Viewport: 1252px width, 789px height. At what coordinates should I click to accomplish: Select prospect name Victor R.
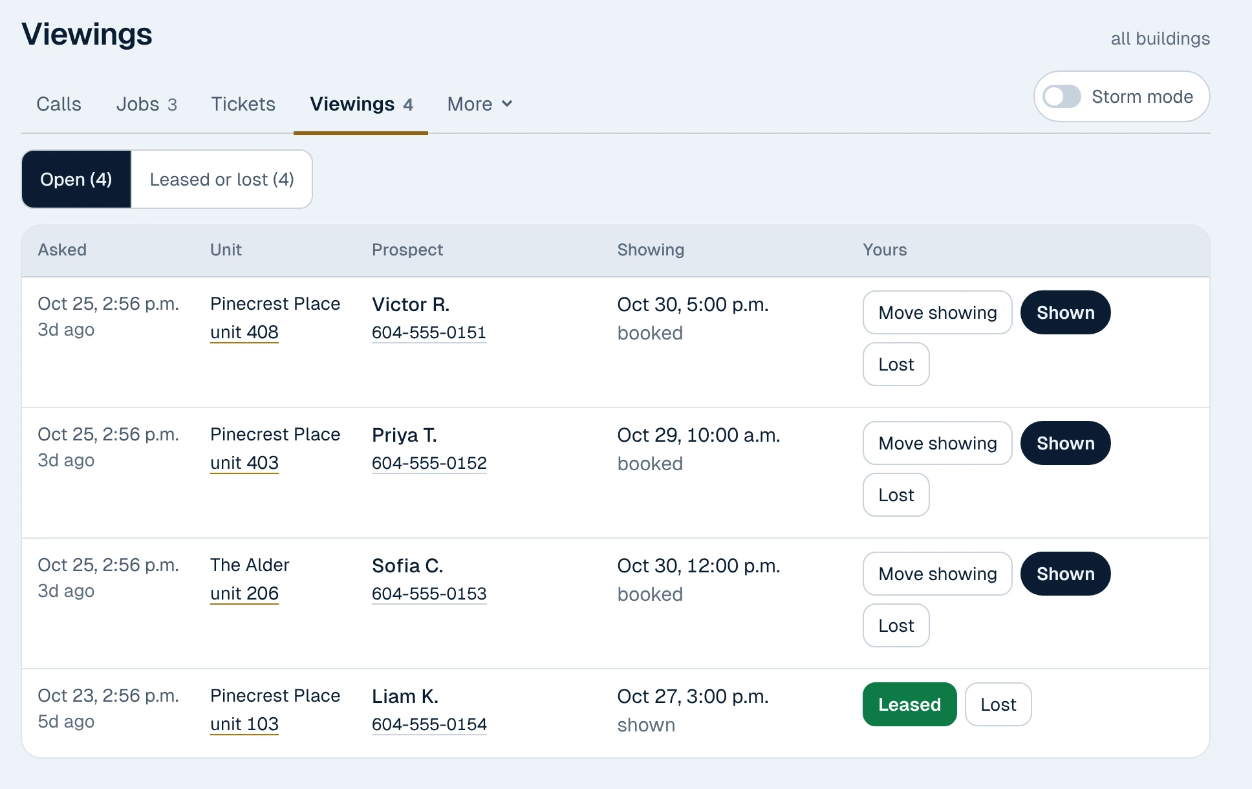[411, 304]
